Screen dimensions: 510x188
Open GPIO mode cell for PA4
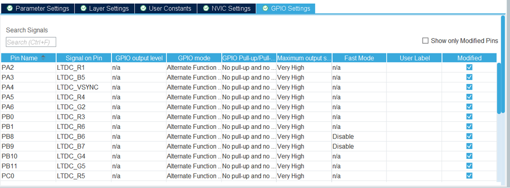coord(194,87)
